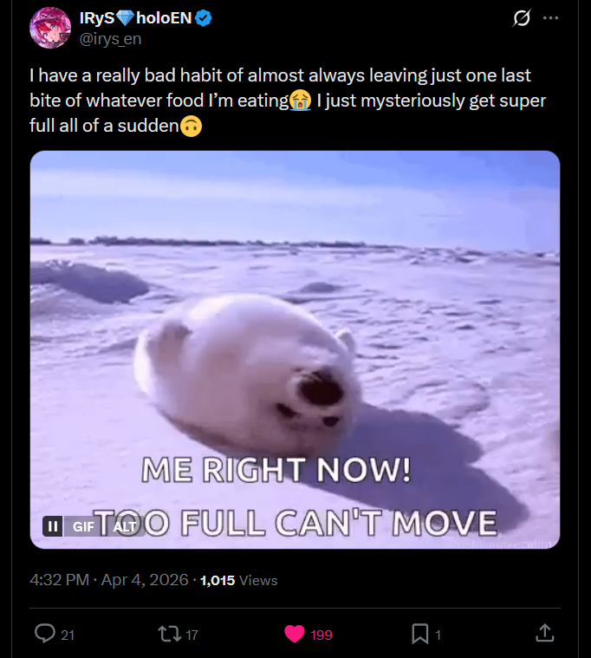Screen dimensions: 591x658
Task: Expand the three-dots more options menu
Action: 550,18
